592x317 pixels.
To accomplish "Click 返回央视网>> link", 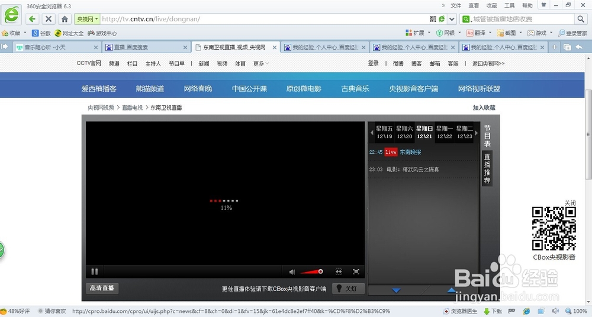I will pyautogui.click(x=488, y=63).
